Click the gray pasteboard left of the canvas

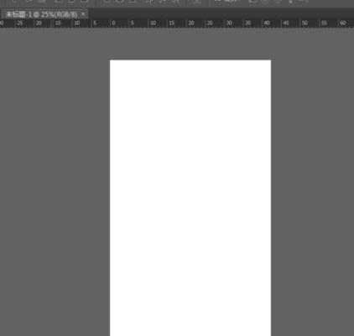[55, 182]
